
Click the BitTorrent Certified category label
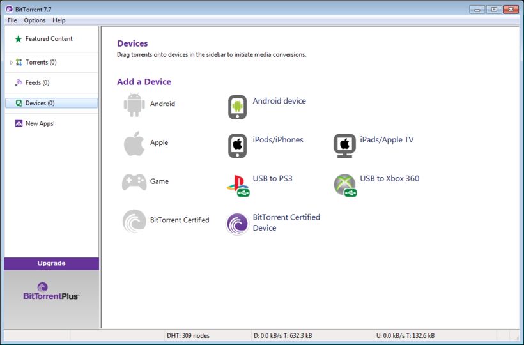pyautogui.click(x=180, y=220)
